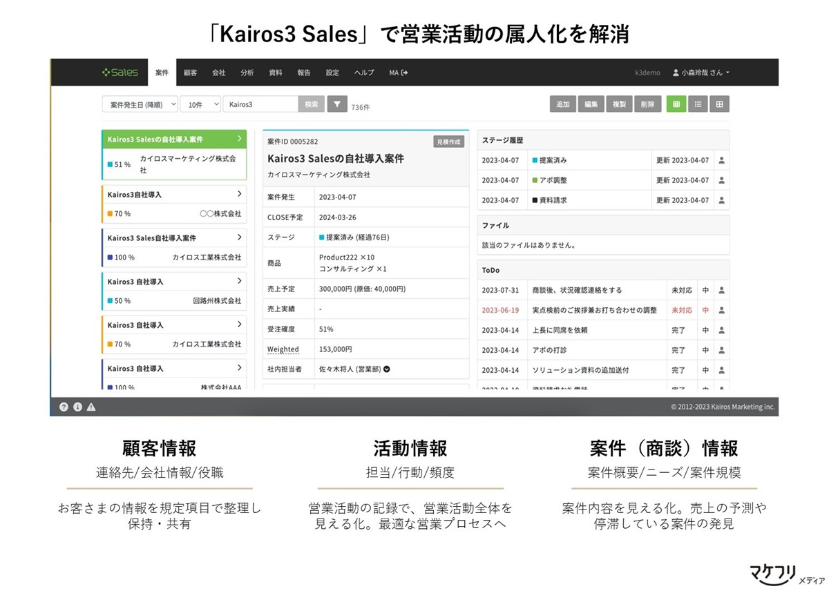Click the 736件 result count

click(361, 107)
